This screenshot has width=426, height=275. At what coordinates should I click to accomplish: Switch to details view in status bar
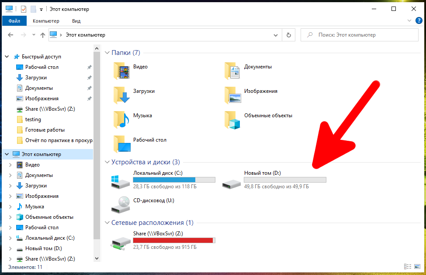408,267
